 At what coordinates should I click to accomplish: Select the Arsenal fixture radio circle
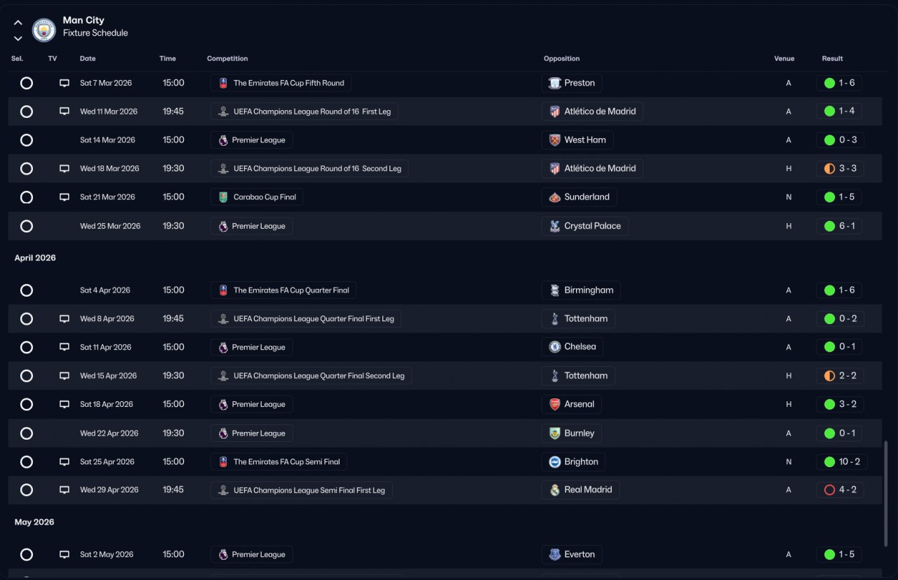[x=27, y=405]
